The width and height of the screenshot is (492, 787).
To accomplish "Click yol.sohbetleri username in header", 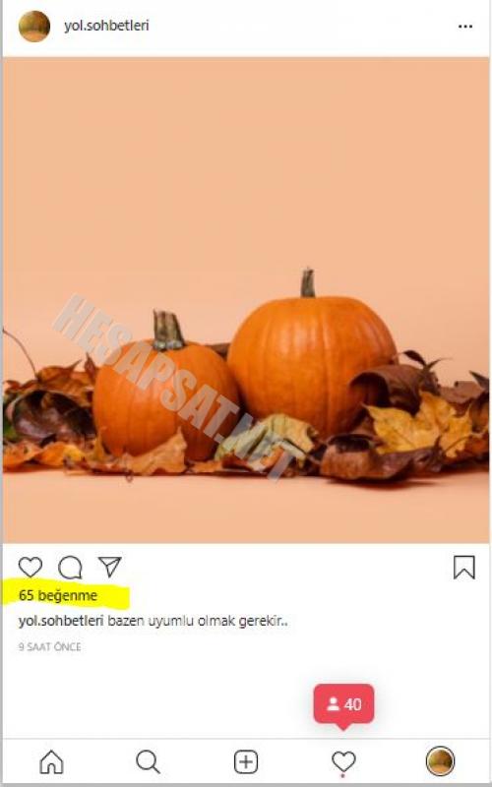I will pos(106,26).
